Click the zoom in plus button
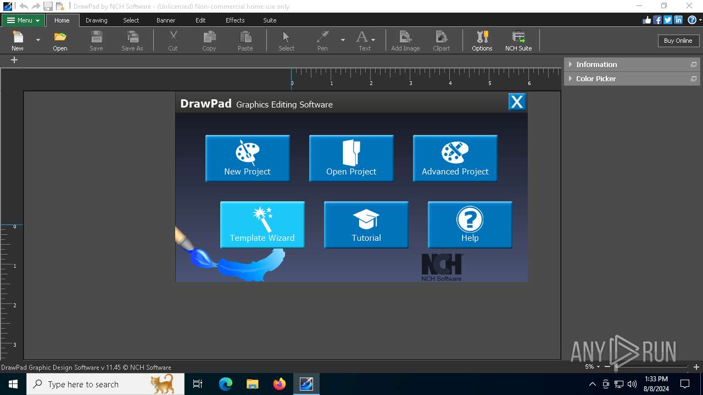The width and height of the screenshot is (703, 395). 696,366
